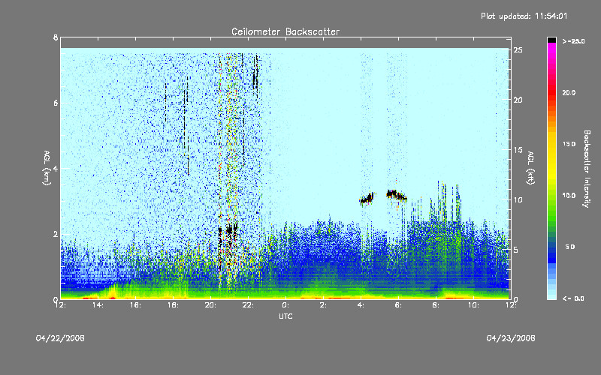Click the 15 kft label on the right axis
The height and width of the screenshot is (375, 601).
tap(518, 149)
